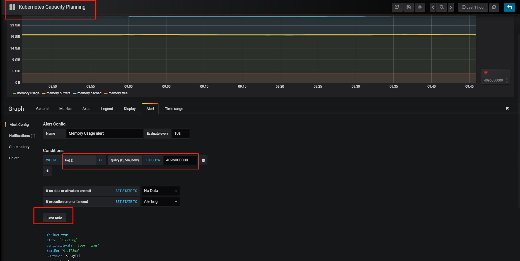Add a new condition with plus button
The height and width of the screenshot is (261, 520).
[47, 171]
